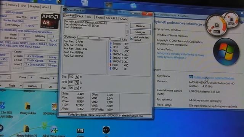Click the CPU speed value field
The height and width of the screenshot is (137, 244).
tap(71, 82)
